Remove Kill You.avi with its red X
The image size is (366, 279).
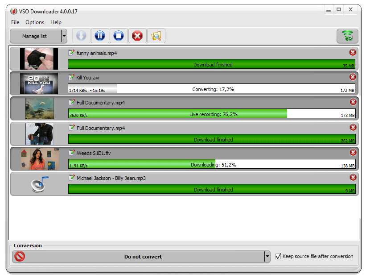353,77
